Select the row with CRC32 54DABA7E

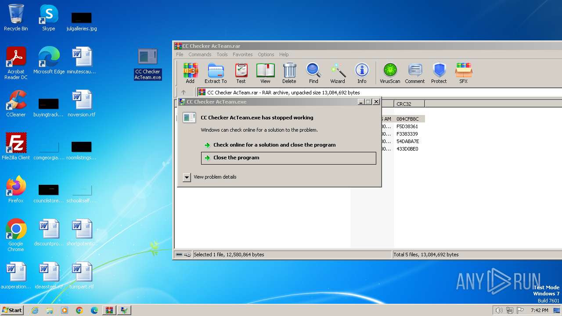click(x=407, y=141)
